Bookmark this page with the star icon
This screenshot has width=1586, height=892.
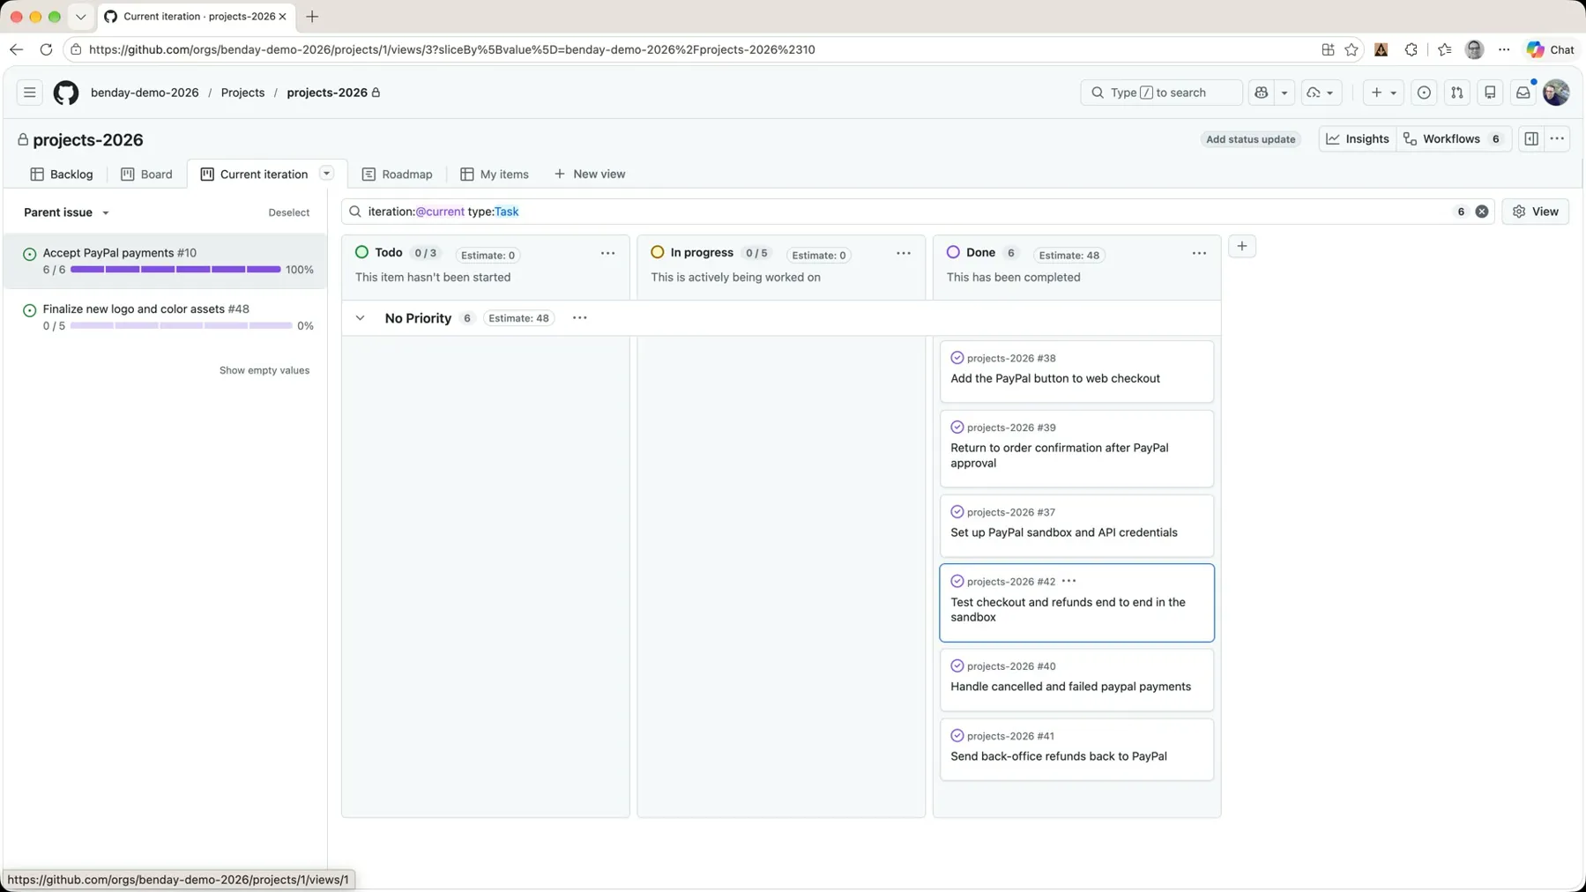(1351, 49)
